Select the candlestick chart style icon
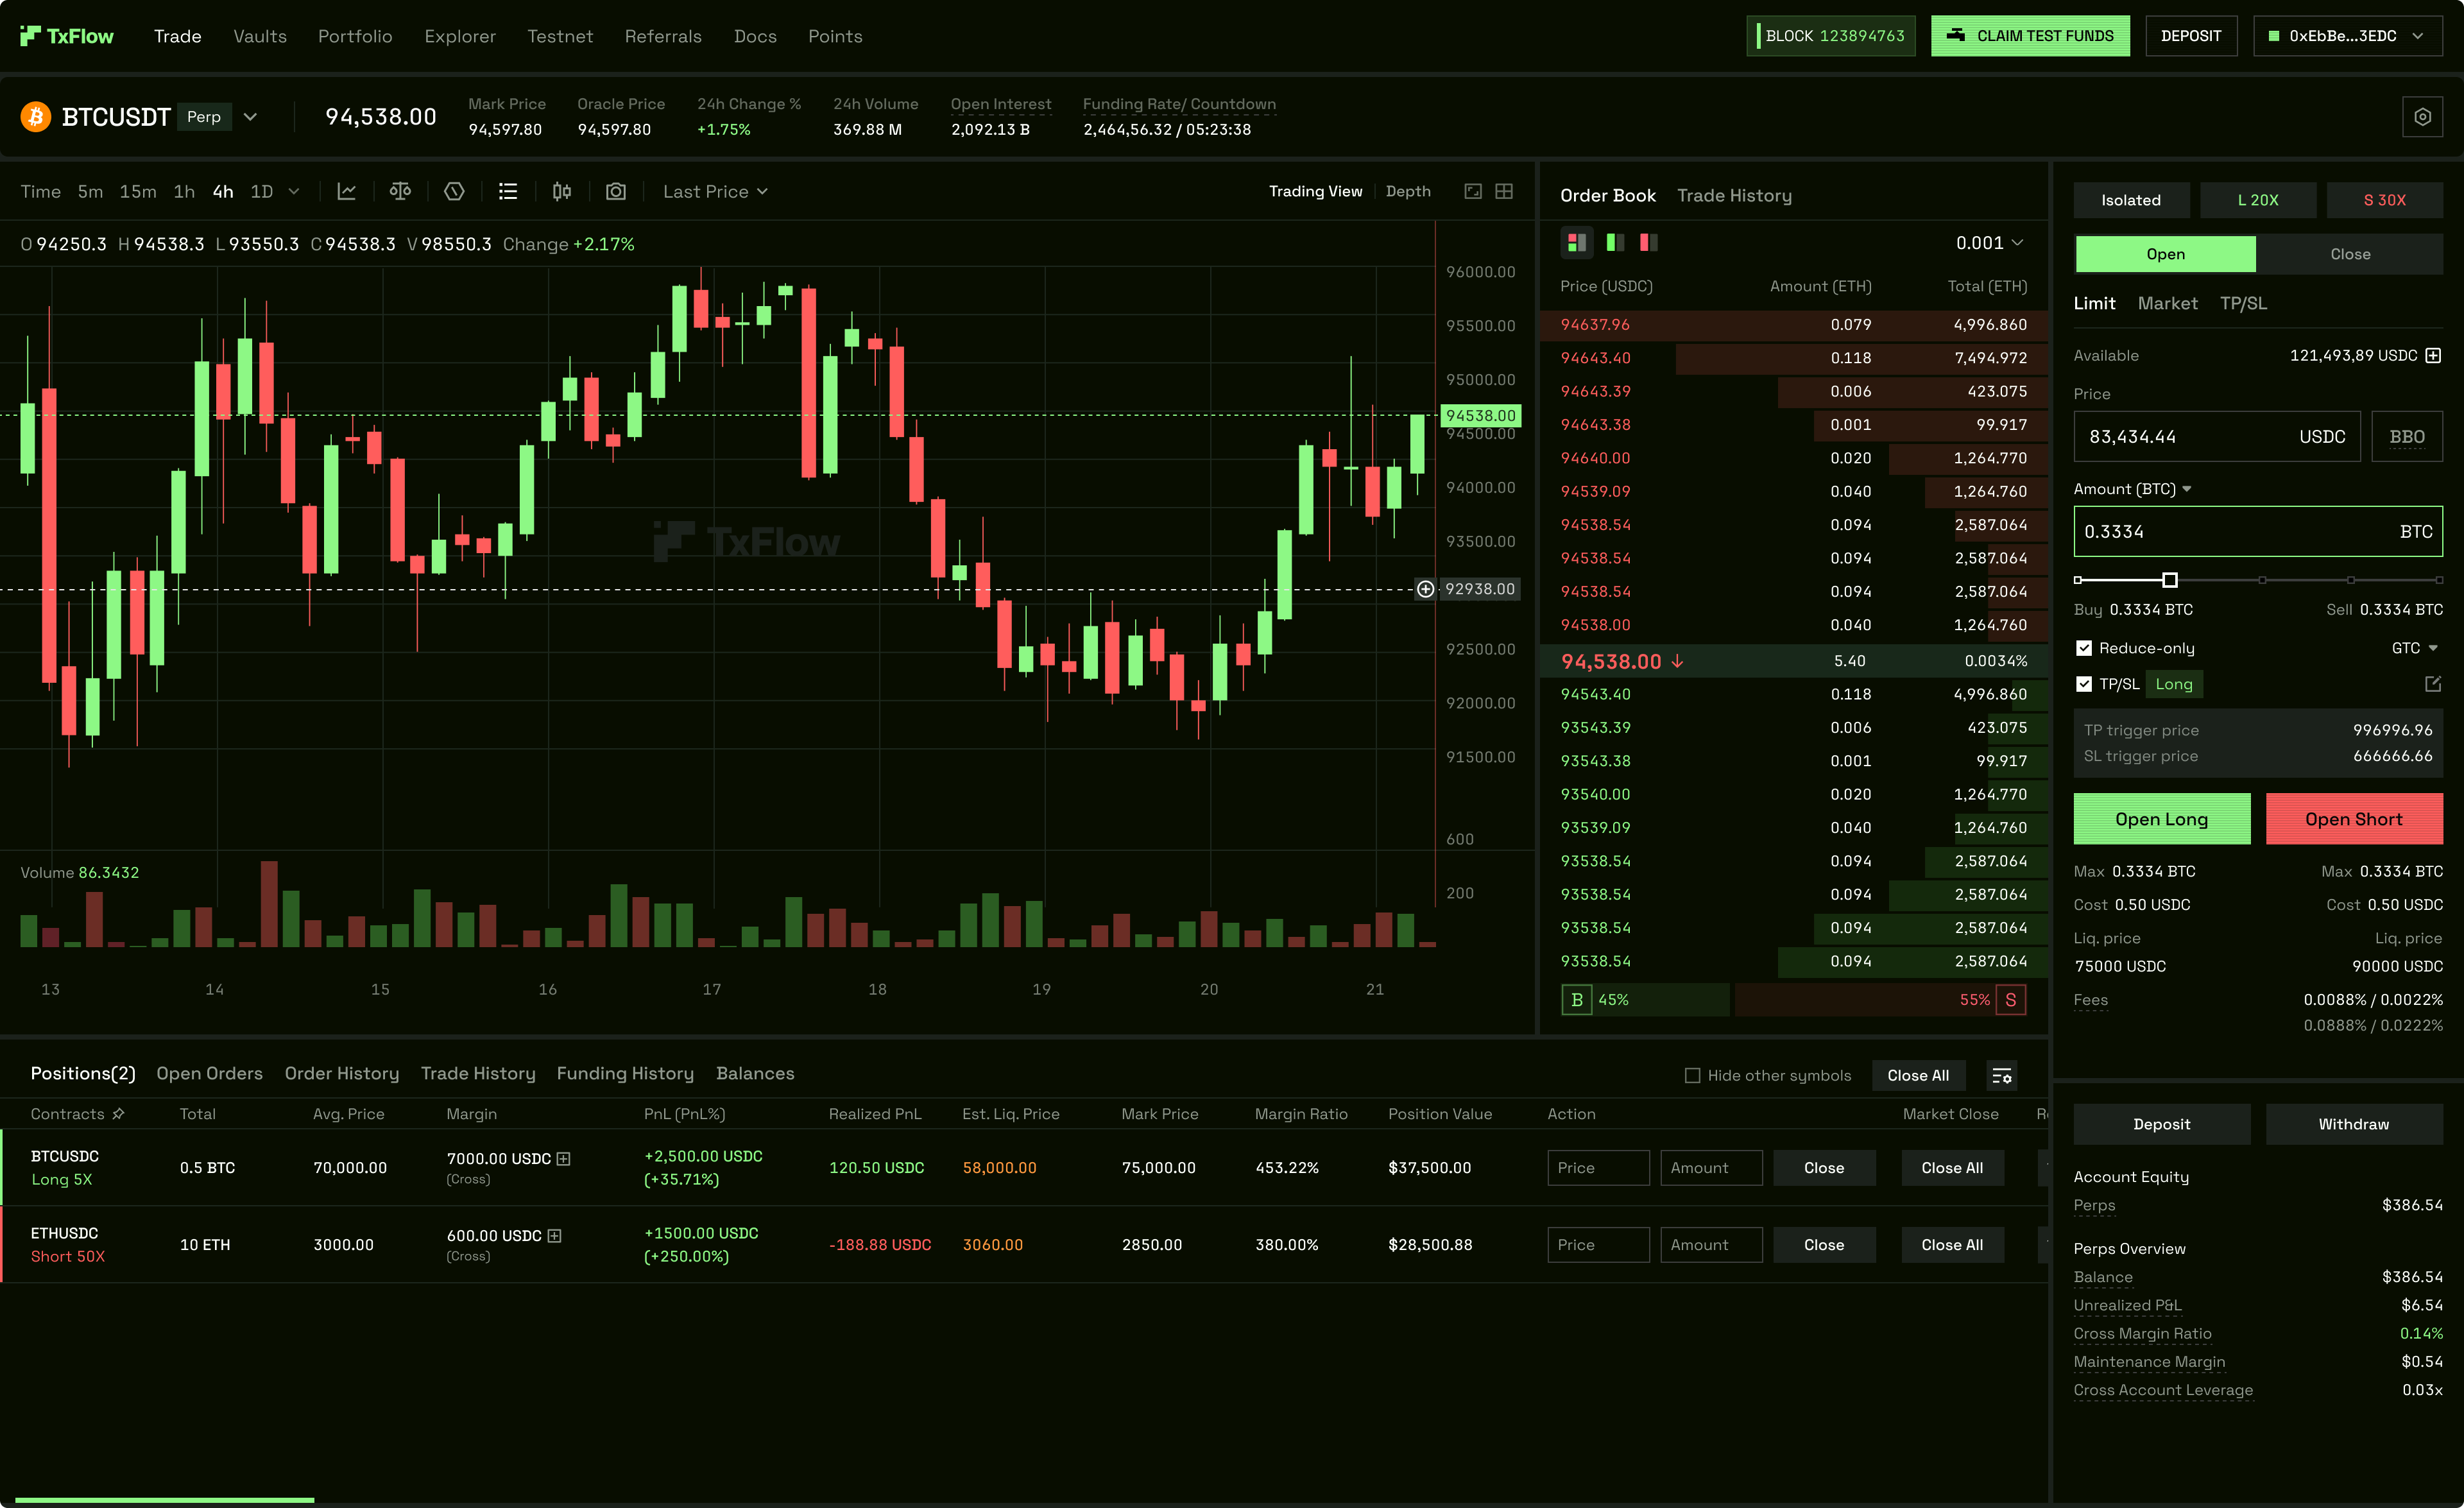Screen dimensions: 2464x1508 [561, 191]
